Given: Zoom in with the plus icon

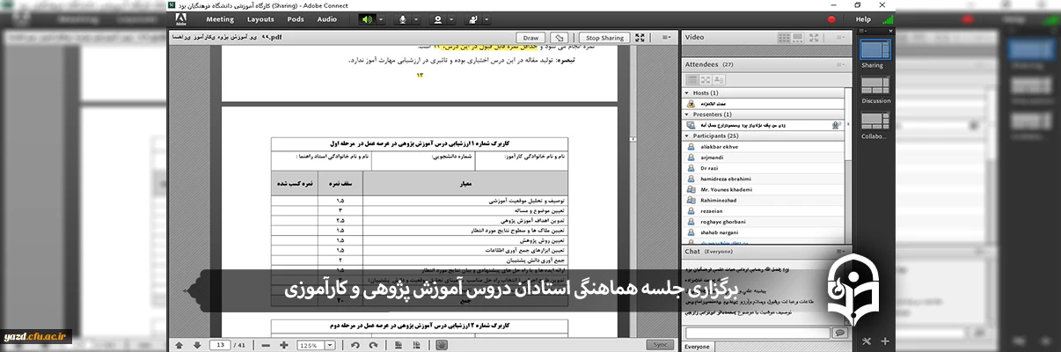Looking at the screenshot, I should (283, 345).
